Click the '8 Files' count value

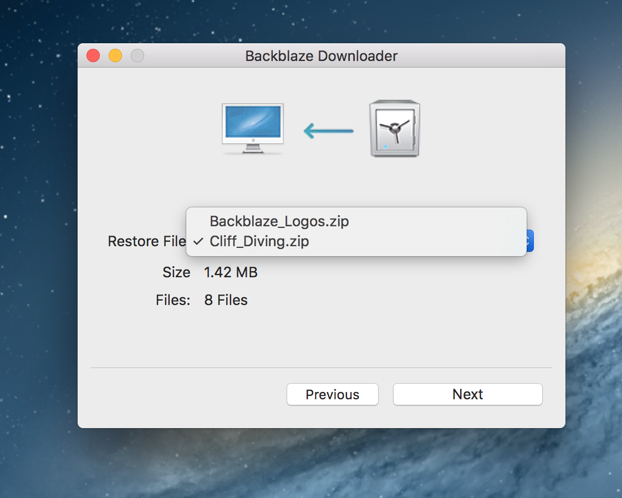pyautogui.click(x=226, y=301)
